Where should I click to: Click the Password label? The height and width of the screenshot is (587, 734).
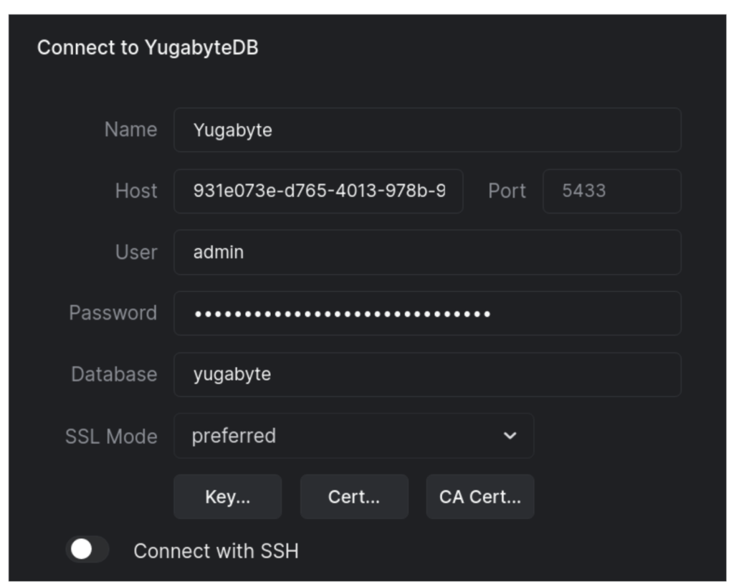point(113,313)
